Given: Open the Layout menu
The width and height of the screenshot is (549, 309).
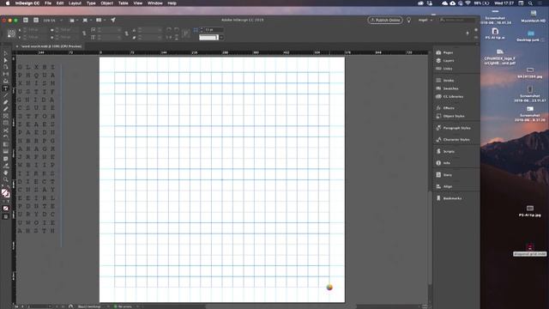Looking at the screenshot, I should pos(75,3).
